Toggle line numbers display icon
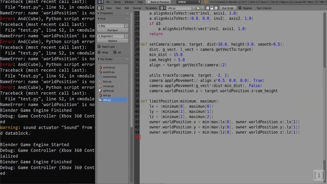 [207, 8]
